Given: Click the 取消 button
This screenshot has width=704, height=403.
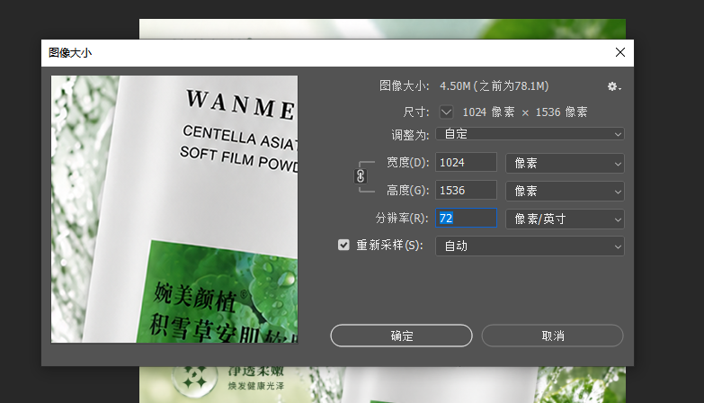Looking at the screenshot, I should pos(553,336).
